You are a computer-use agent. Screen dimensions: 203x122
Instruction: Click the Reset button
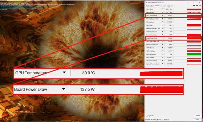click(198, 116)
